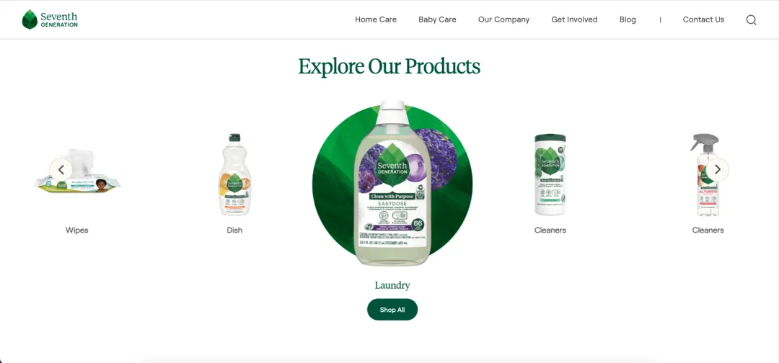779x363 pixels.
Task: Open the Baby Care menu
Action: pos(437,20)
